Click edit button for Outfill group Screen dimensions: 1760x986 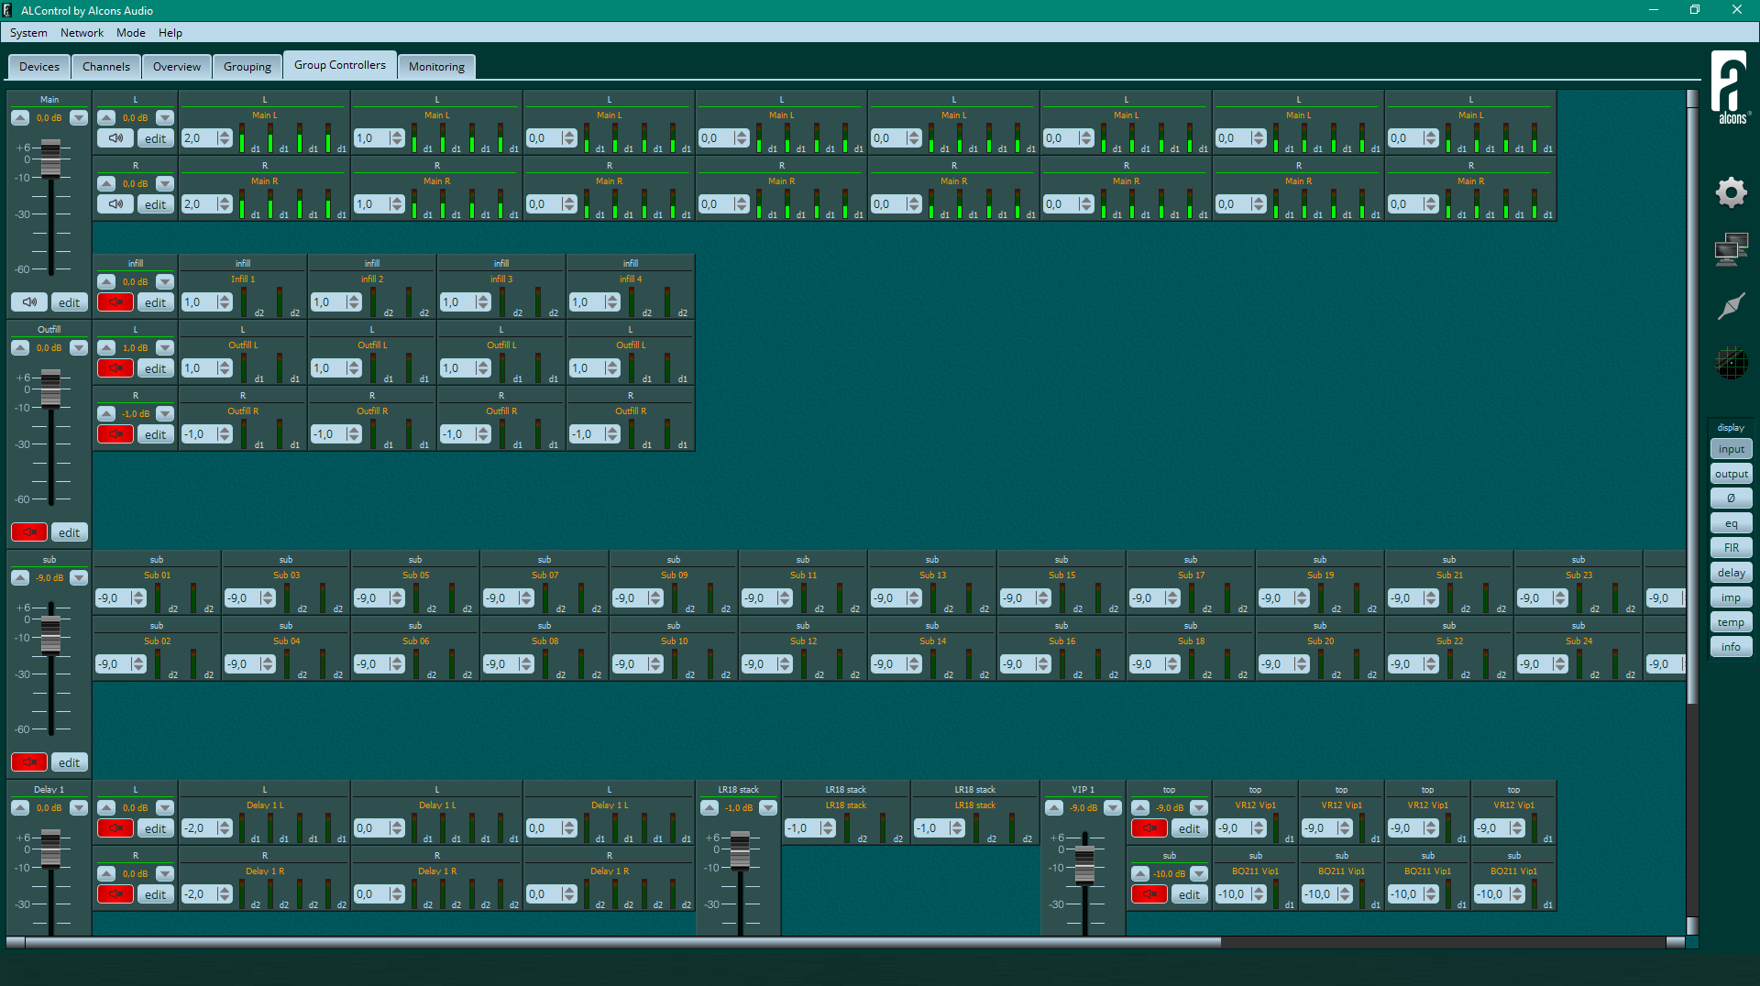pos(70,532)
